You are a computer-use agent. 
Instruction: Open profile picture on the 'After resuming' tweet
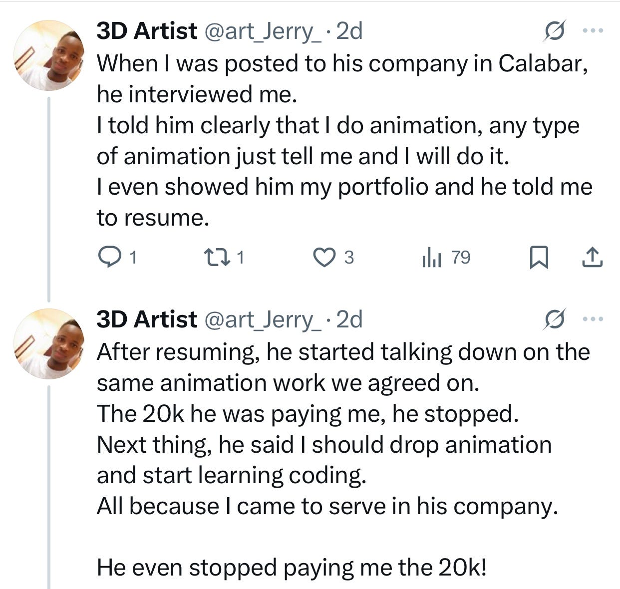pos(48,343)
